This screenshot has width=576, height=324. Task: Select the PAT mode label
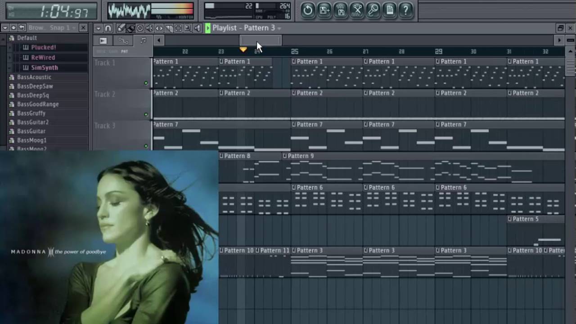coord(124,51)
